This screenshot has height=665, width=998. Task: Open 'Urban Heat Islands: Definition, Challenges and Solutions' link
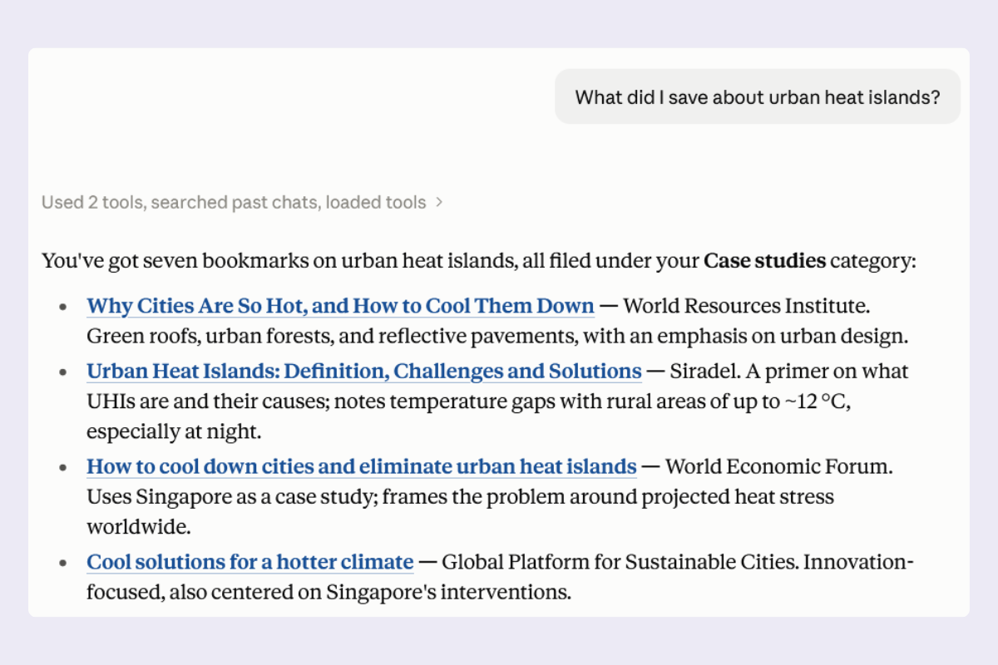pos(364,371)
